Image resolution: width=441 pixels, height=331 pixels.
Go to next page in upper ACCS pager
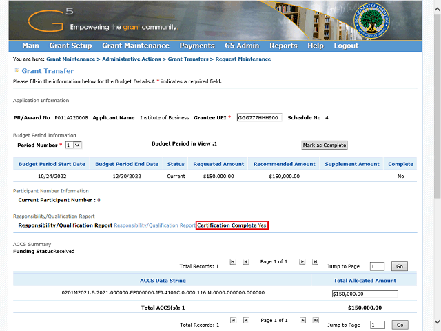coord(302,262)
